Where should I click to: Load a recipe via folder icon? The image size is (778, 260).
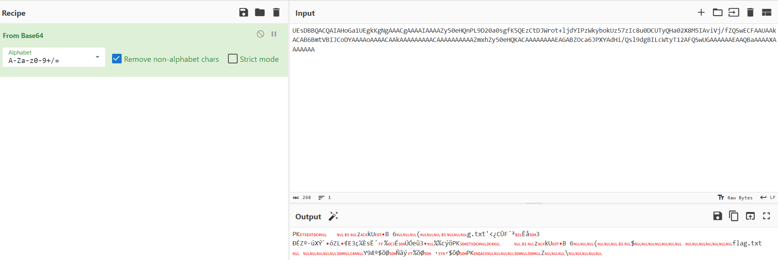pyautogui.click(x=260, y=12)
